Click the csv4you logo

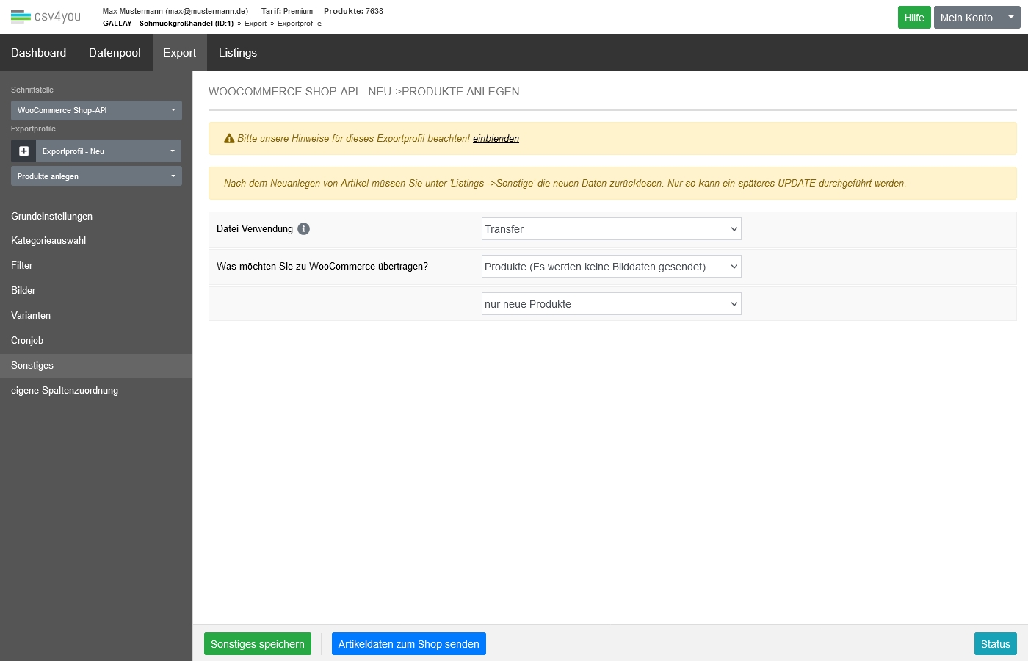[x=46, y=16]
